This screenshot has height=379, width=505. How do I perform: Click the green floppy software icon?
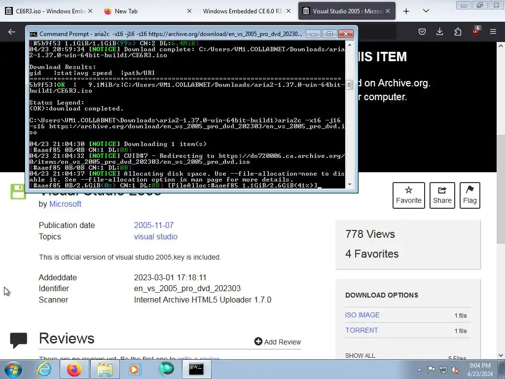tap(18, 192)
